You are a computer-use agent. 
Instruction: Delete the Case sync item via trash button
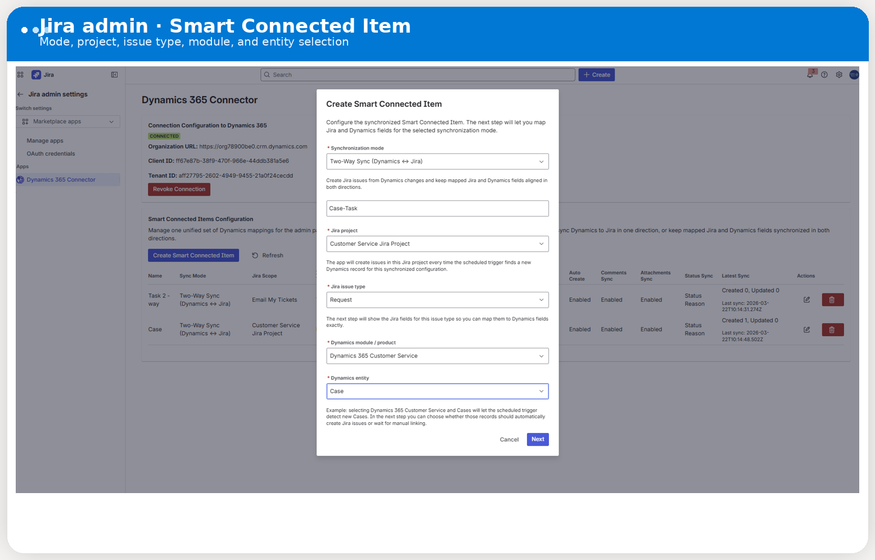(832, 329)
